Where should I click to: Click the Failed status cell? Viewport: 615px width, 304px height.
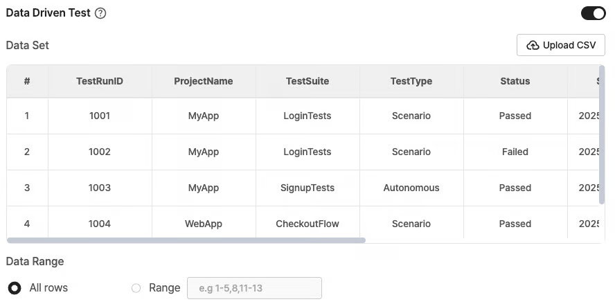click(x=515, y=152)
